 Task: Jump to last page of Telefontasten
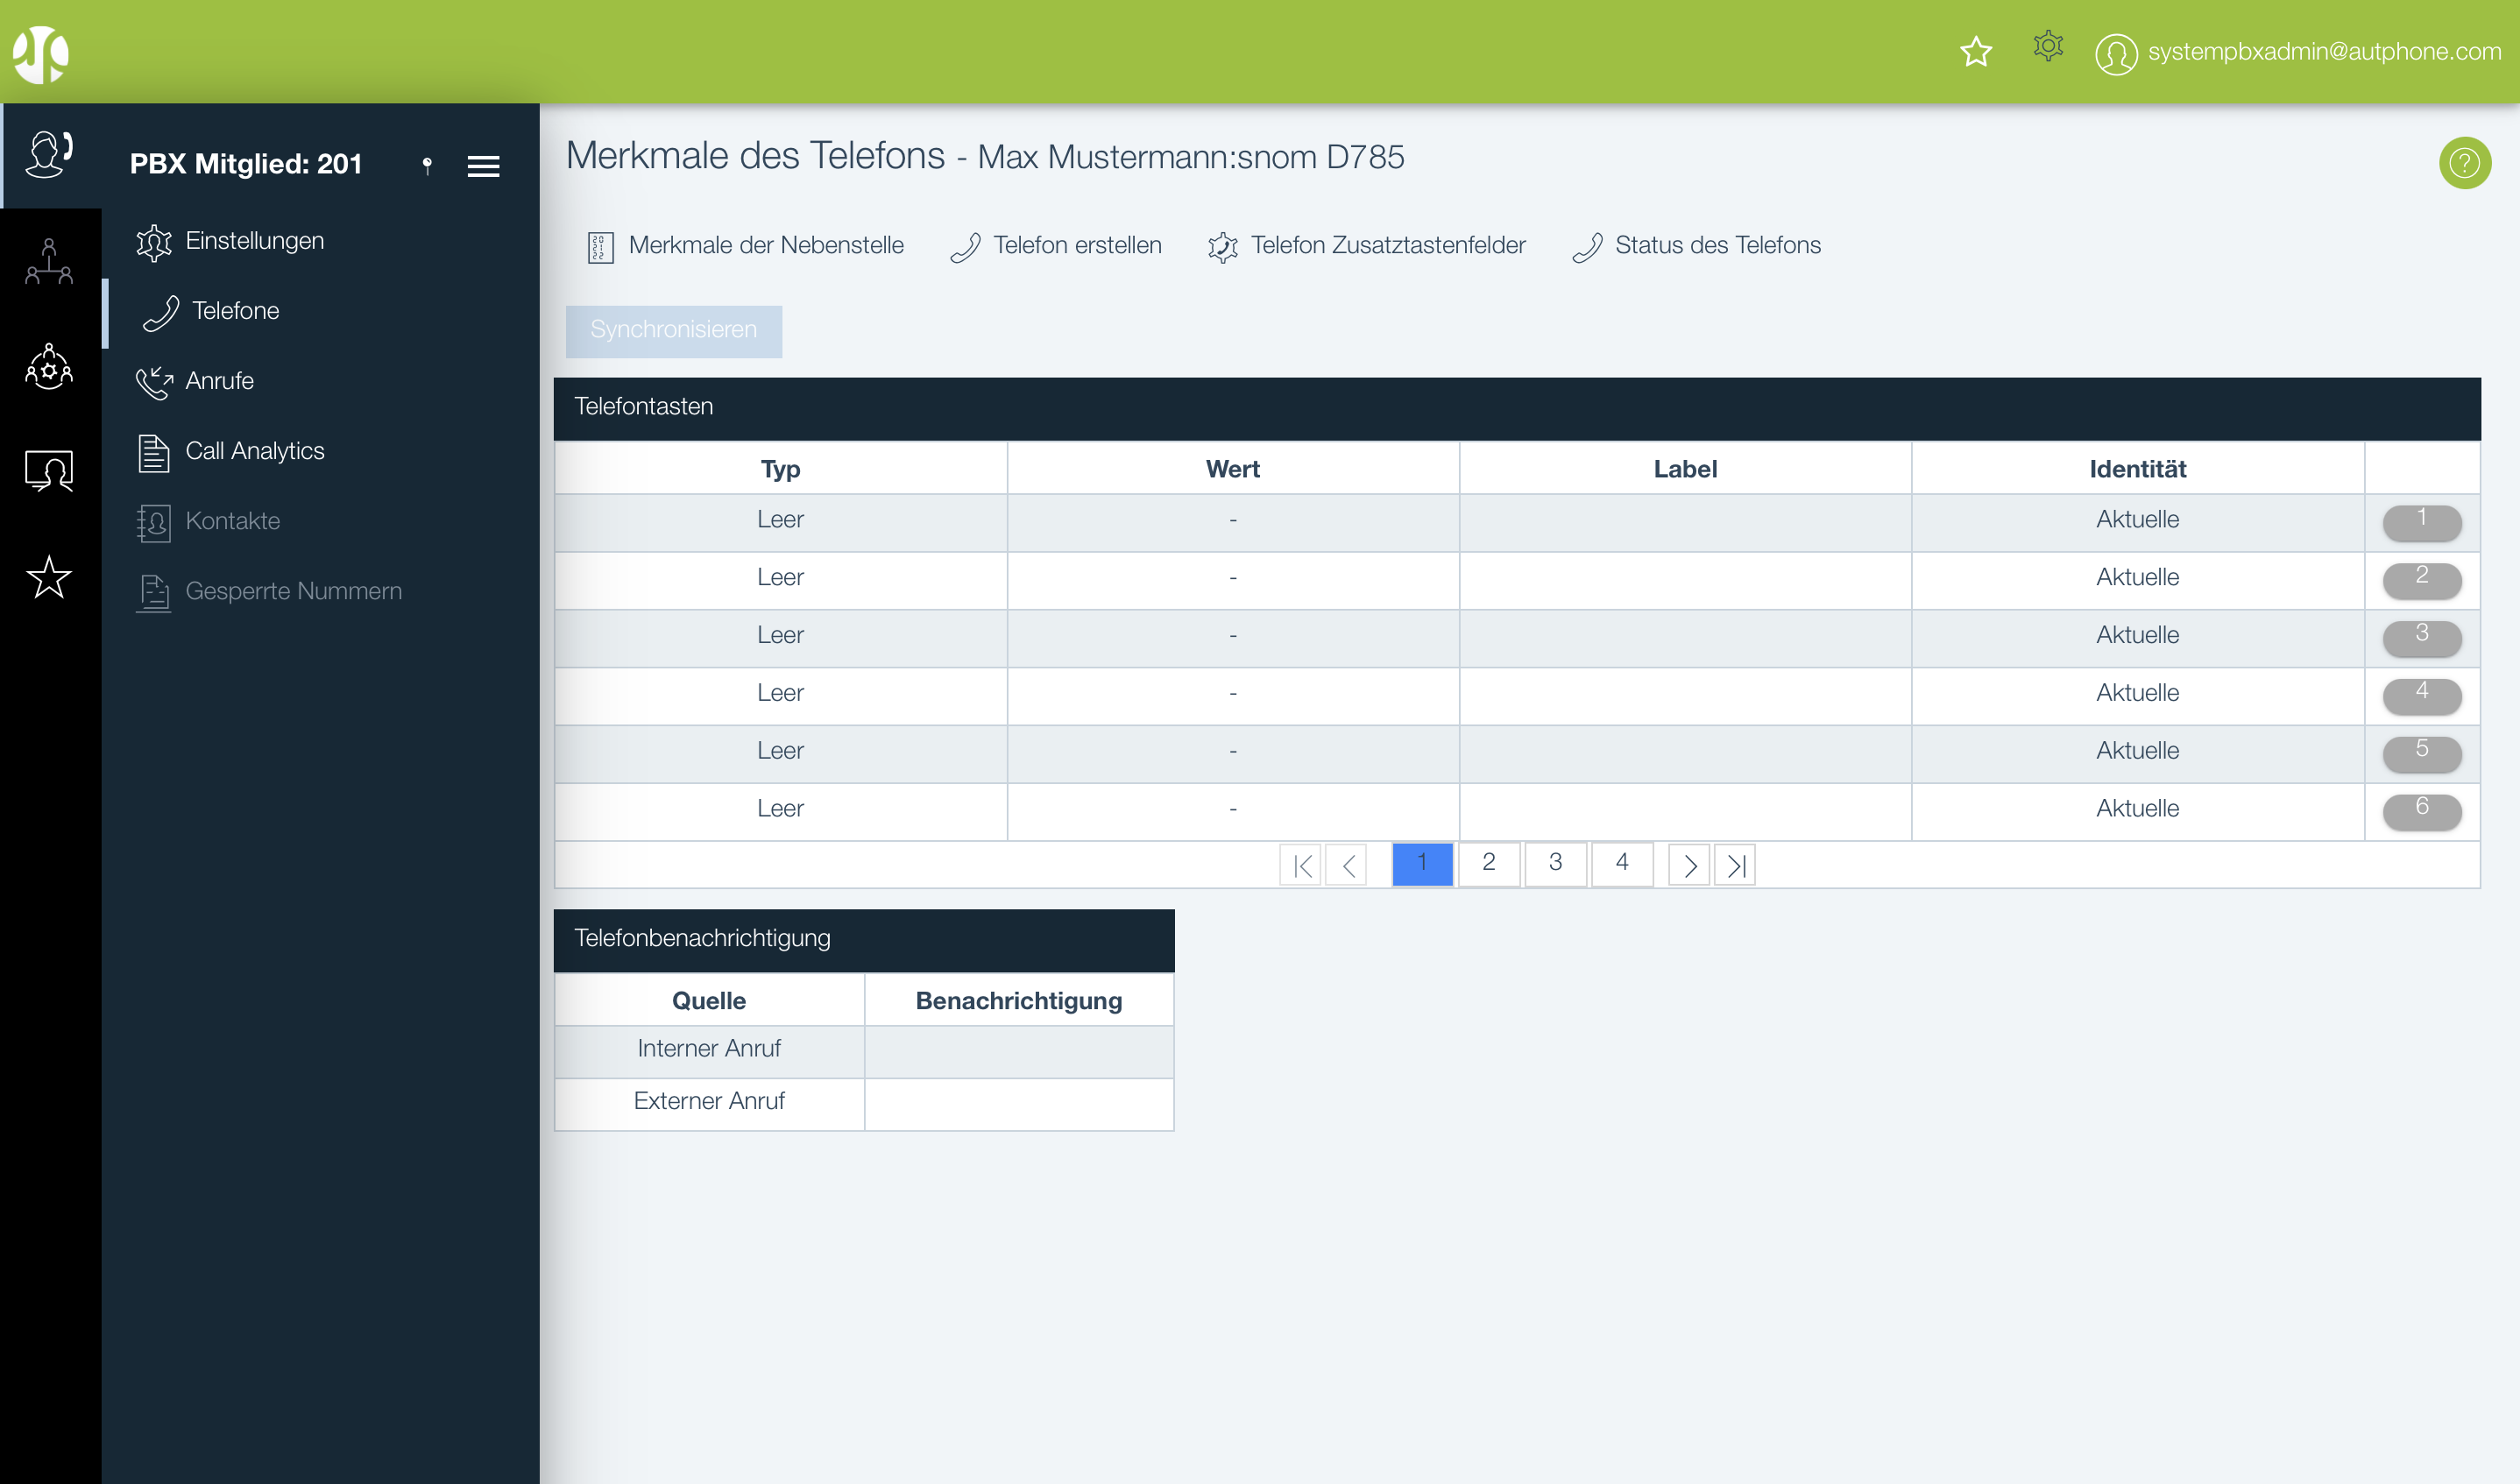[1735, 865]
